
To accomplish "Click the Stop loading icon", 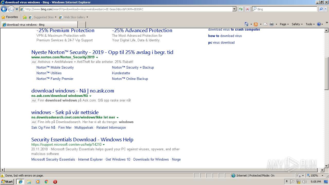I will 247,9.
